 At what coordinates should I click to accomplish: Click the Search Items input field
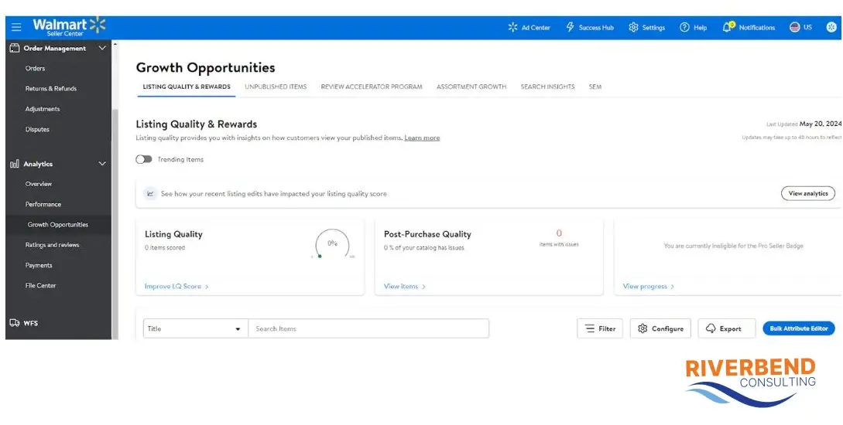(368, 328)
